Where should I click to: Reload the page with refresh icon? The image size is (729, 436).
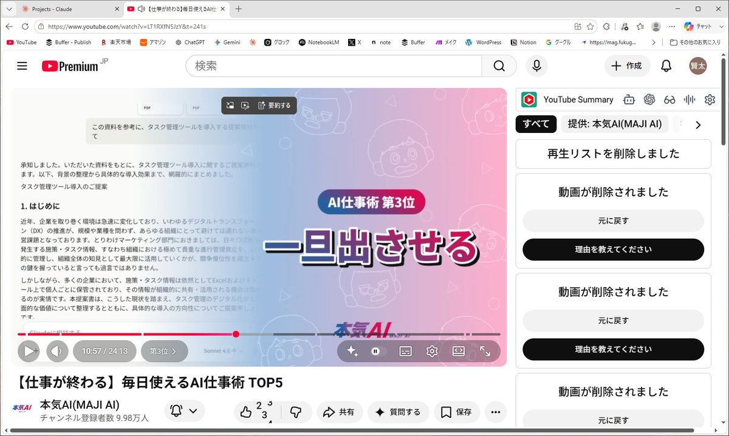(25, 27)
